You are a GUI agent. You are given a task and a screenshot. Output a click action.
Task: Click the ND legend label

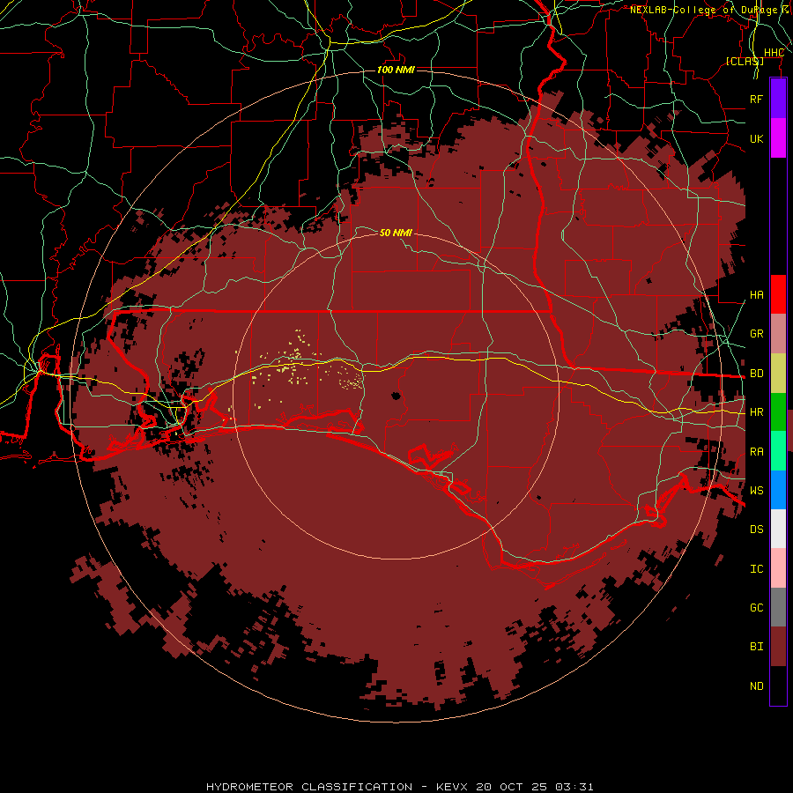coord(757,686)
